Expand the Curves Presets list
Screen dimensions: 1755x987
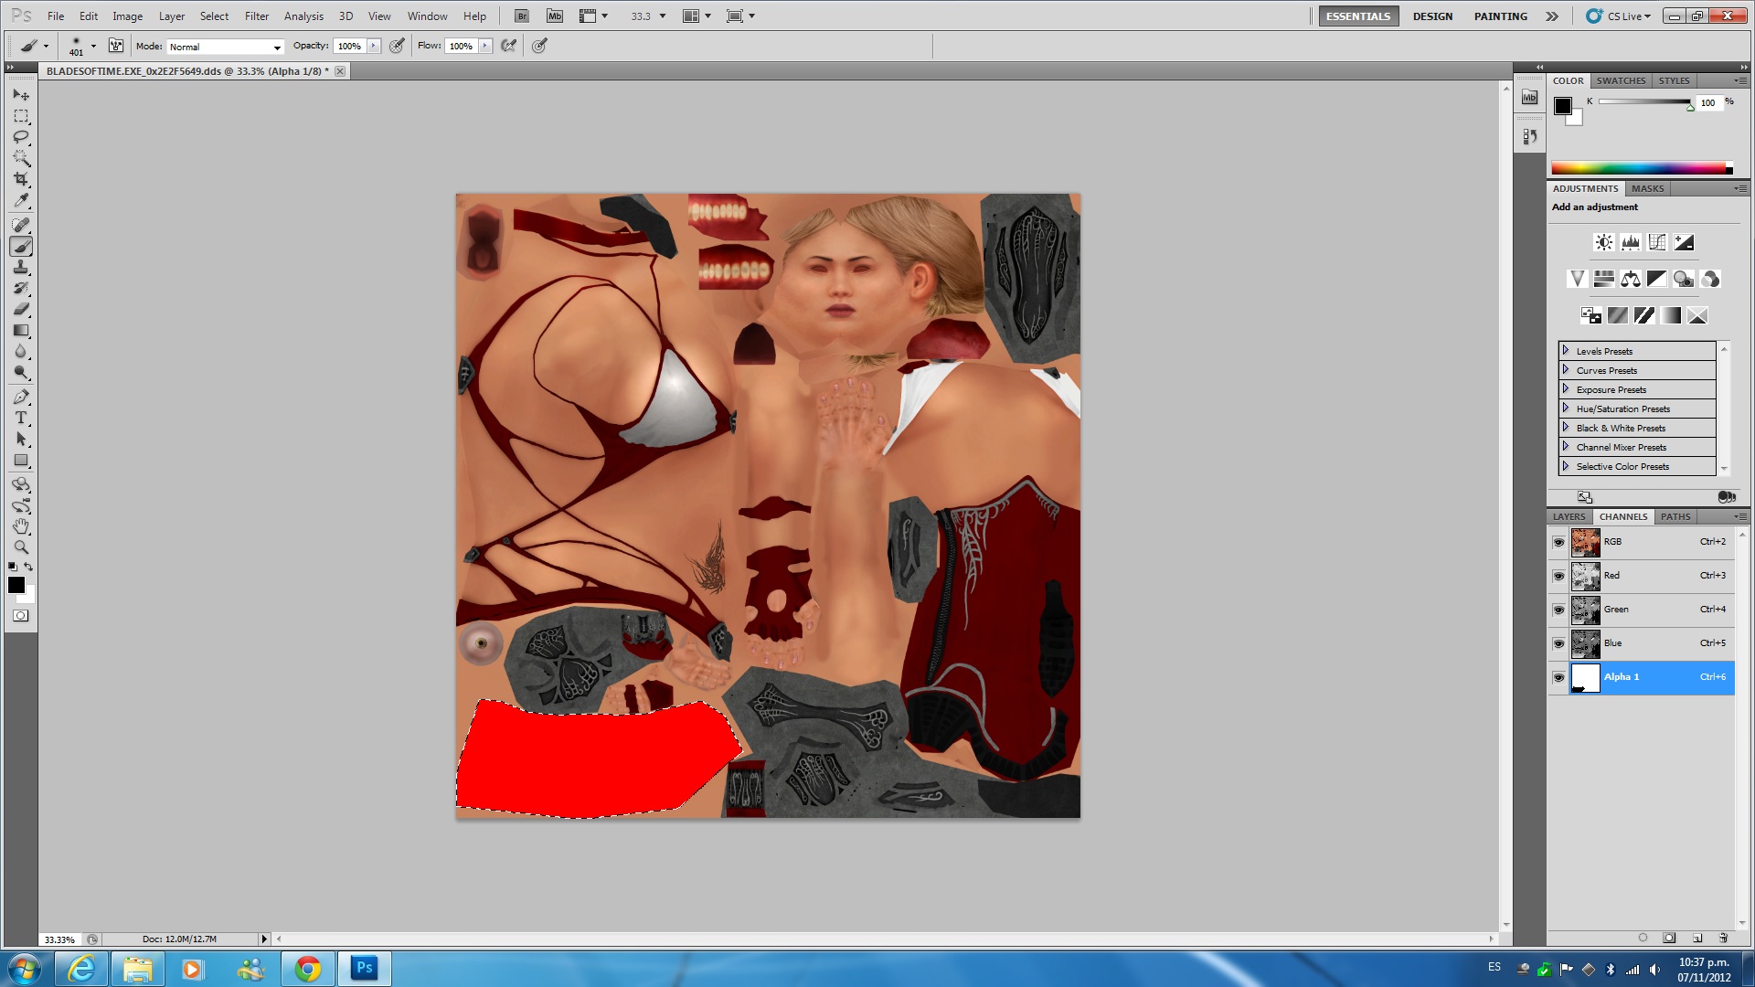point(1566,370)
